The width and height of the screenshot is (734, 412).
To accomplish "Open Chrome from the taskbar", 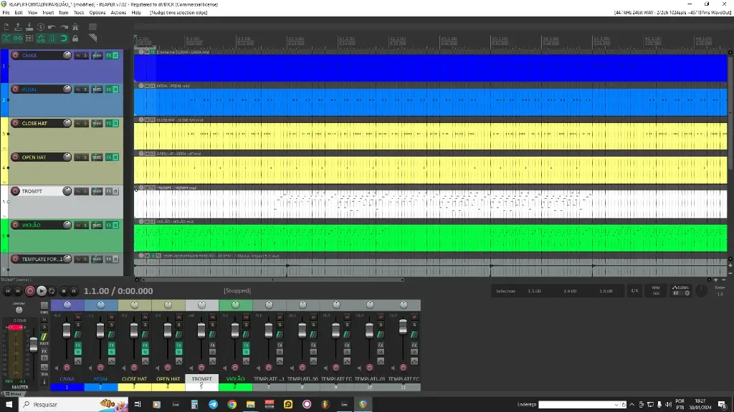I will pos(232,404).
